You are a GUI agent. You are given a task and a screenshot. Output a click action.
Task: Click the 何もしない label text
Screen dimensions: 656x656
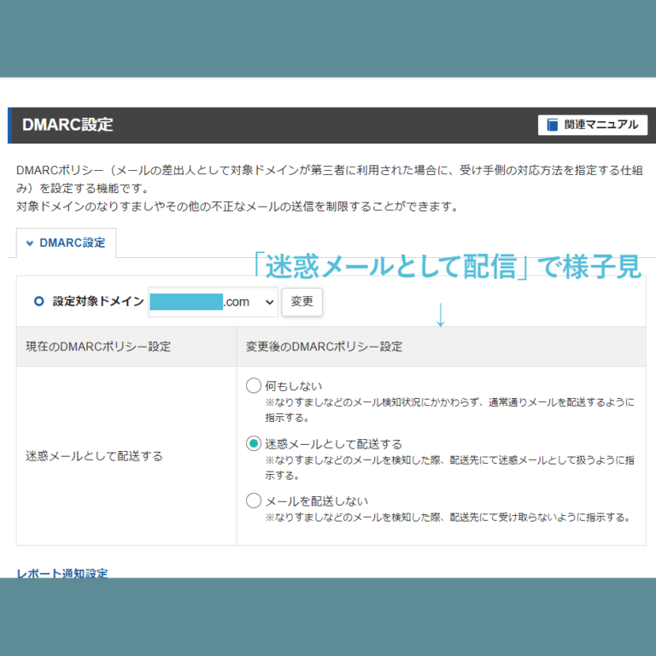[293, 386]
